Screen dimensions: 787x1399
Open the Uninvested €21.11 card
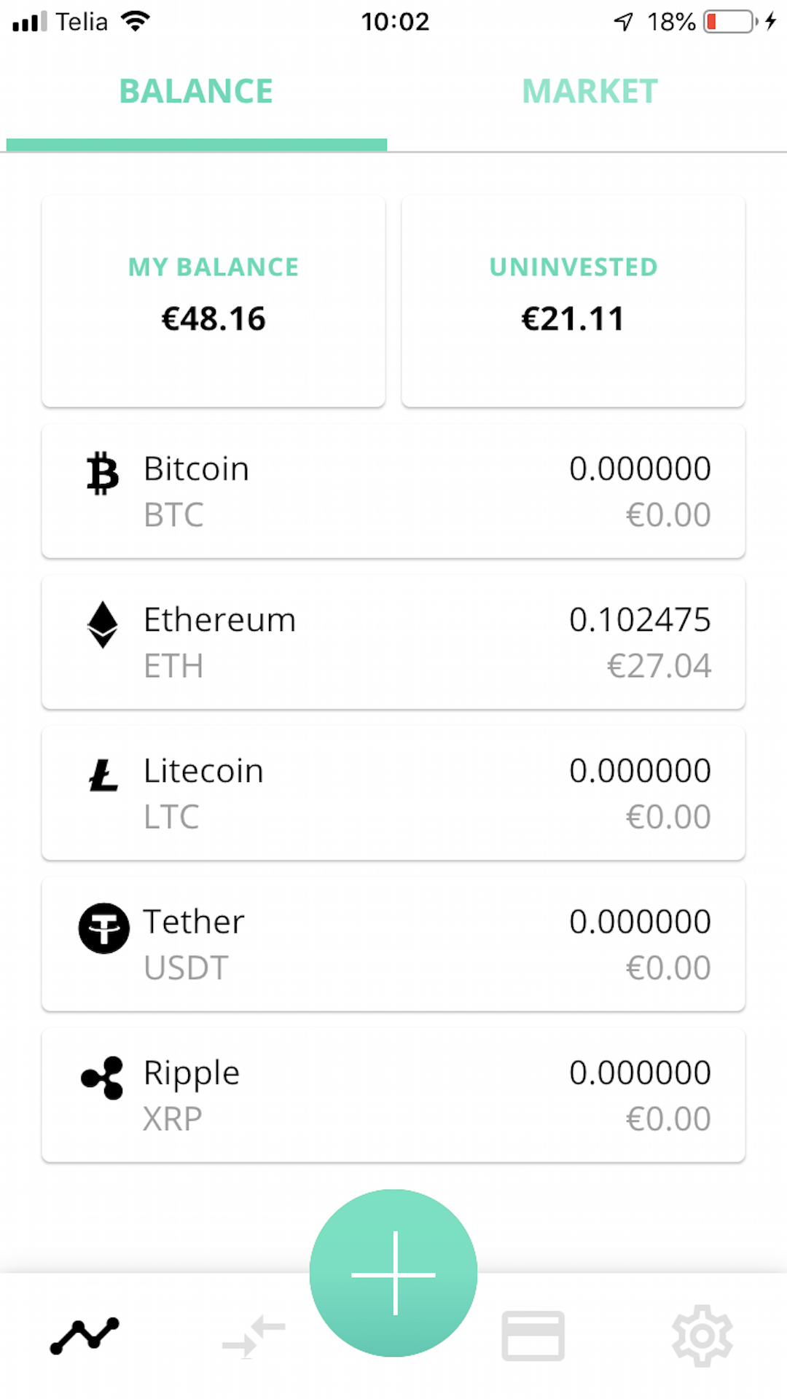tap(573, 301)
